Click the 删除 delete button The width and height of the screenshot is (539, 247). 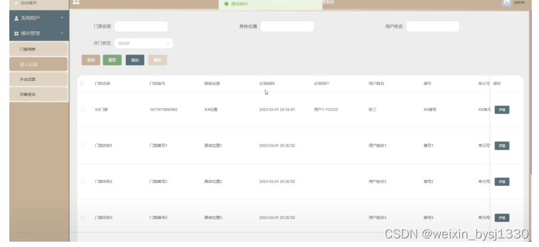click(x=158, y=60)
